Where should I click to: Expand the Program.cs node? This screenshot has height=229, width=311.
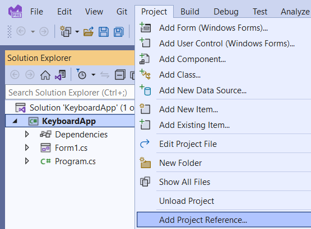[27, 161]
